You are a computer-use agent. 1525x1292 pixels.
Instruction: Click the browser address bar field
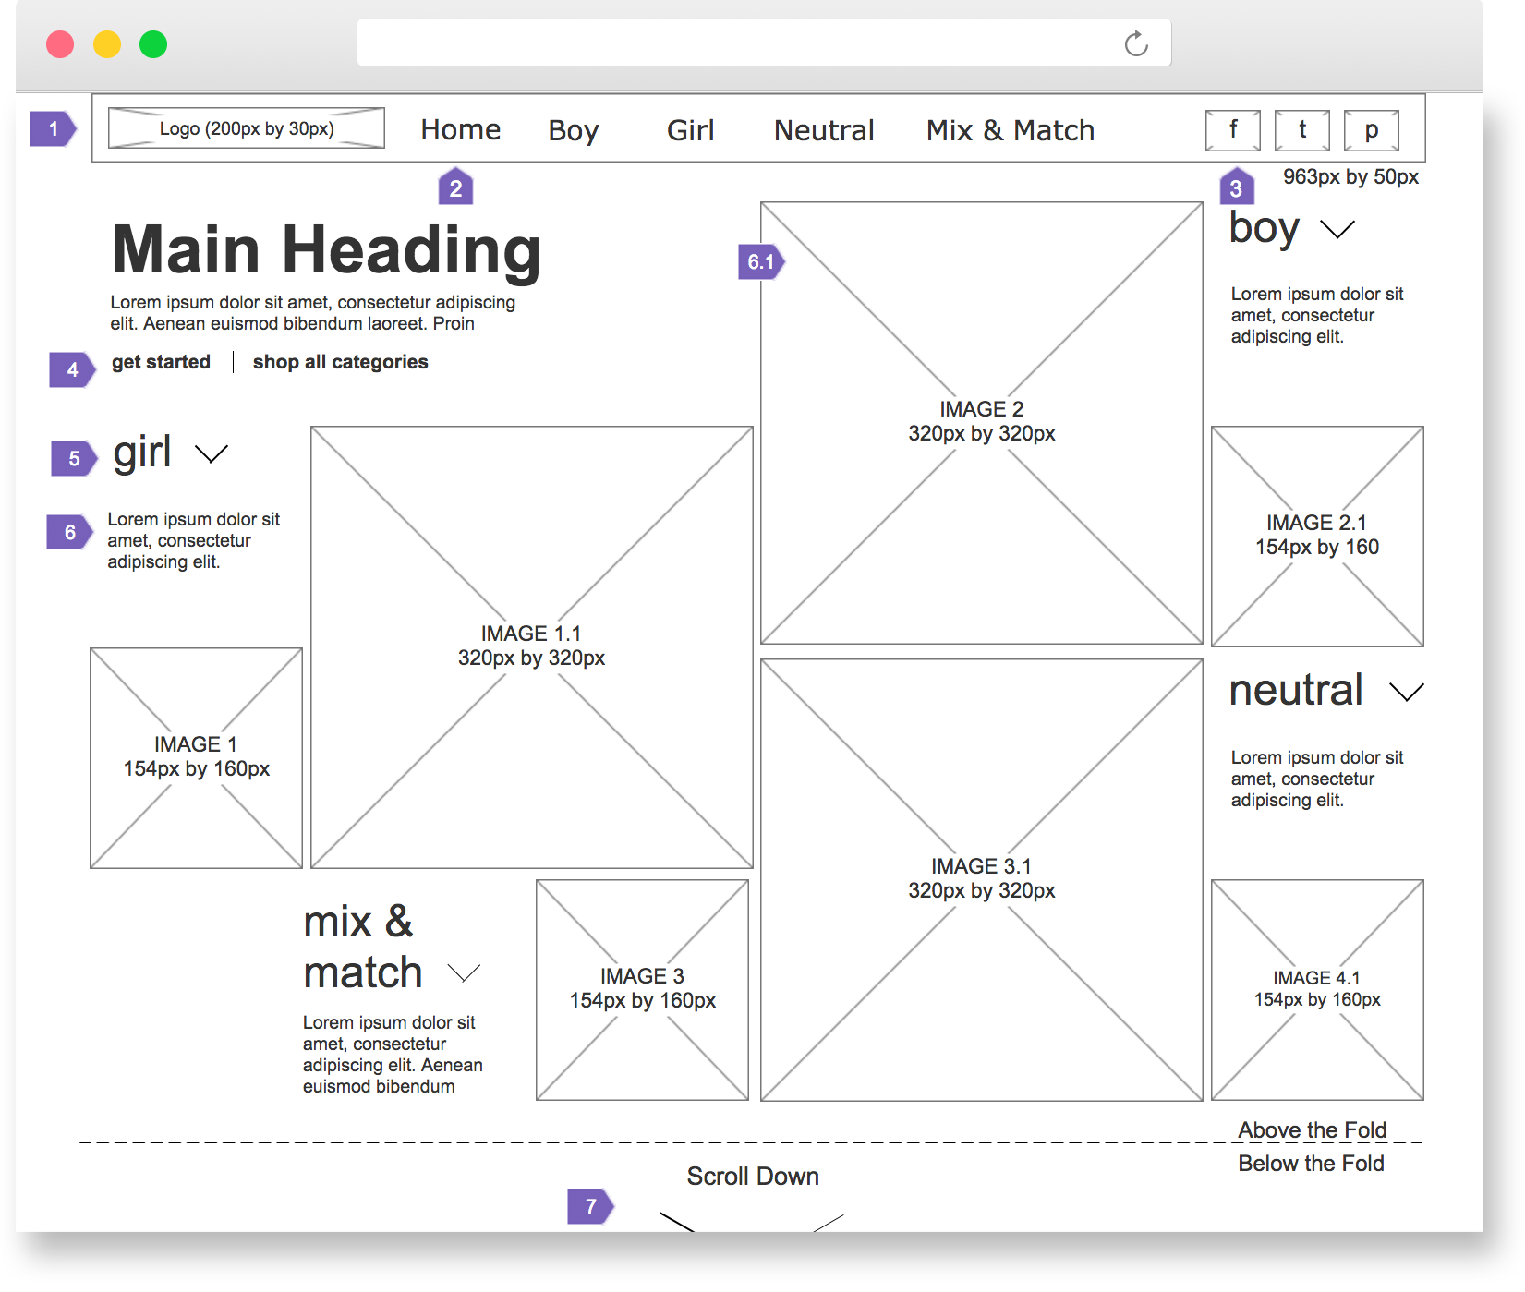pyautogui.click(x=764, y=43)
